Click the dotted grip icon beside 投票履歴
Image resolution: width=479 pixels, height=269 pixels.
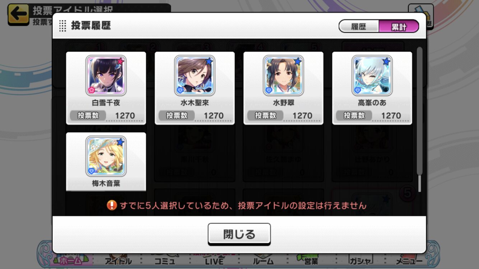(x=62, y=25)
